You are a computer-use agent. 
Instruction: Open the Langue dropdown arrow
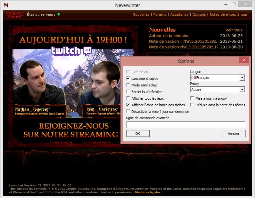click(242, 78)
